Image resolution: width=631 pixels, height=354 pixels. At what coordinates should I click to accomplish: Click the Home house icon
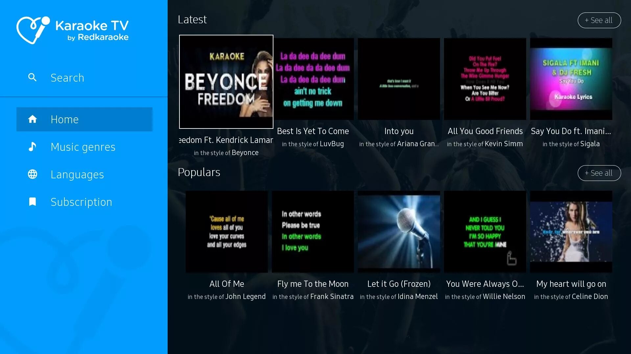32,119
